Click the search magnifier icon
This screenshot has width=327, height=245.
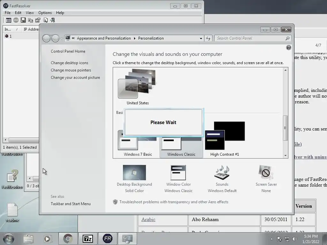coord(287,38)
